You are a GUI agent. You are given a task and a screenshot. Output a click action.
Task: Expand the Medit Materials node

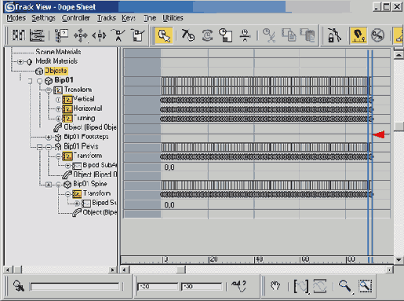coord(20,62)
